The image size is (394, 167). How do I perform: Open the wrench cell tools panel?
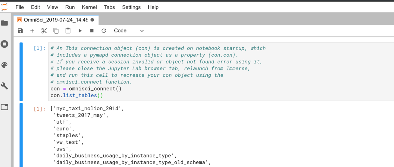click(4, 86)
